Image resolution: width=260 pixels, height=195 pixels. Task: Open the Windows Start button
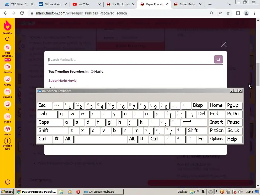(7, 192)
